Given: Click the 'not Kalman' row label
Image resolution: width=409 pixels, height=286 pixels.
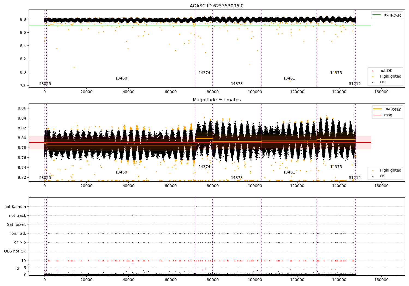Looking at the screenshot, I should click(x=15, y=207).
